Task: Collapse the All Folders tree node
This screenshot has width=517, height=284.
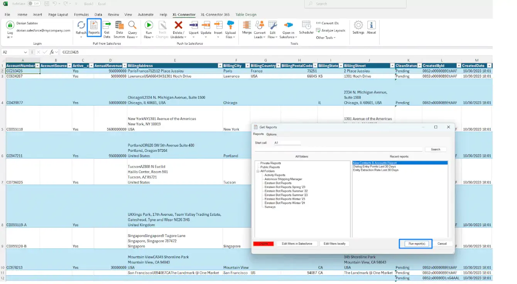Action: click(258, 171)
